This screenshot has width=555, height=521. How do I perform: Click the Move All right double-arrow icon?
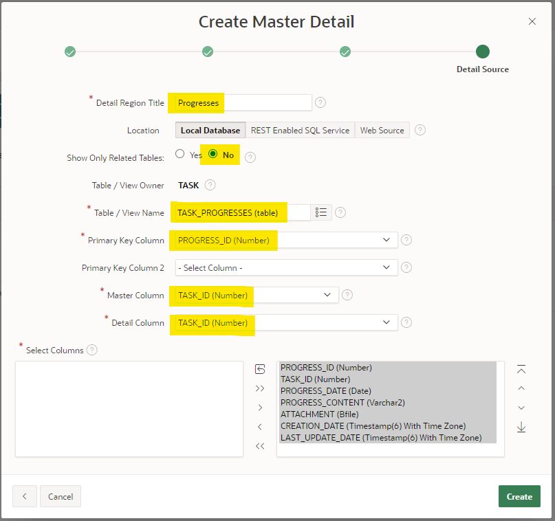click(260, 388)
